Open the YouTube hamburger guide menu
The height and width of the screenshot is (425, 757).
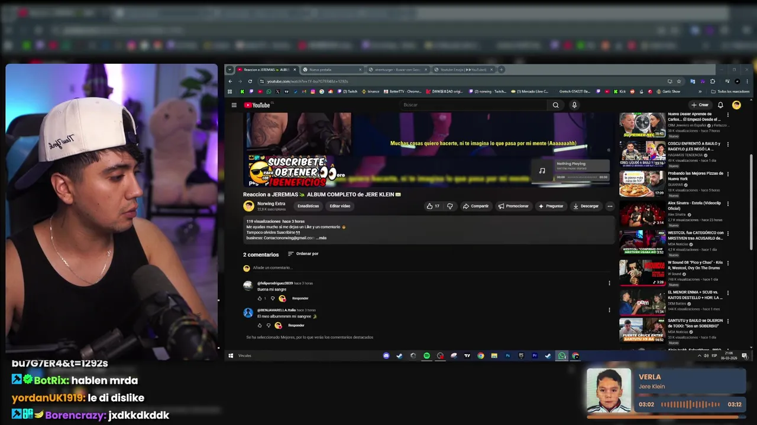point(234,105)
